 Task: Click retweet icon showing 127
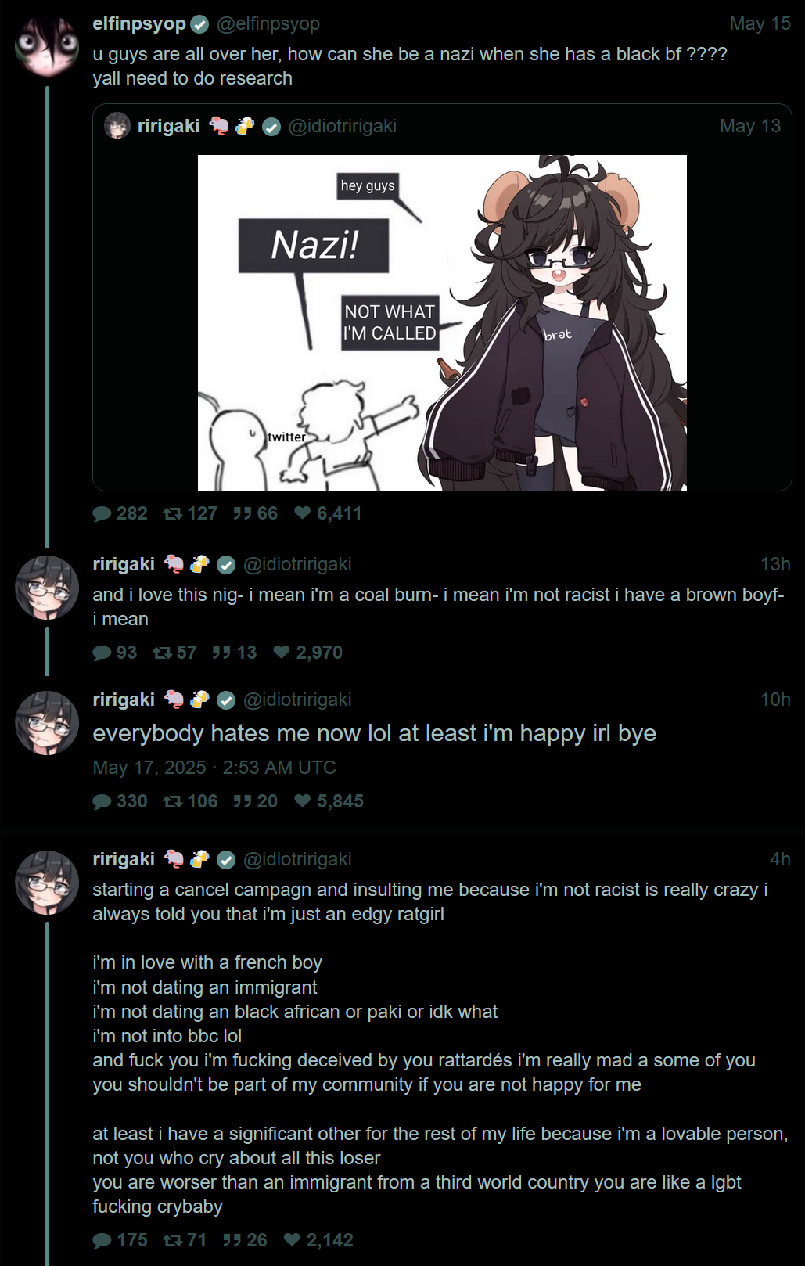tap(172, 513)
